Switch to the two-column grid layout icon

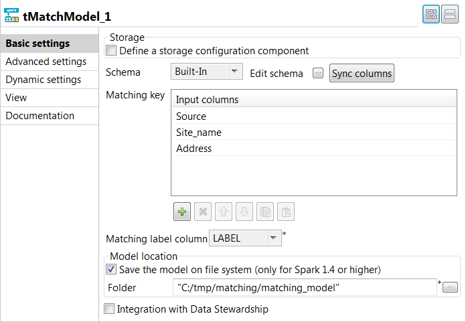(x=431, y=15)
